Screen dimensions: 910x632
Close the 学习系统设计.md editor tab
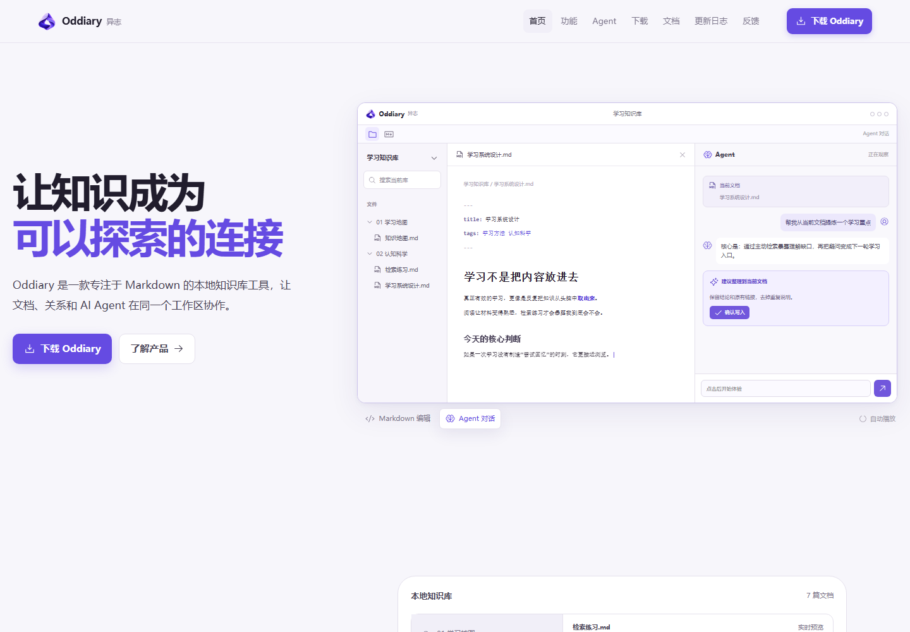(682, 155)
